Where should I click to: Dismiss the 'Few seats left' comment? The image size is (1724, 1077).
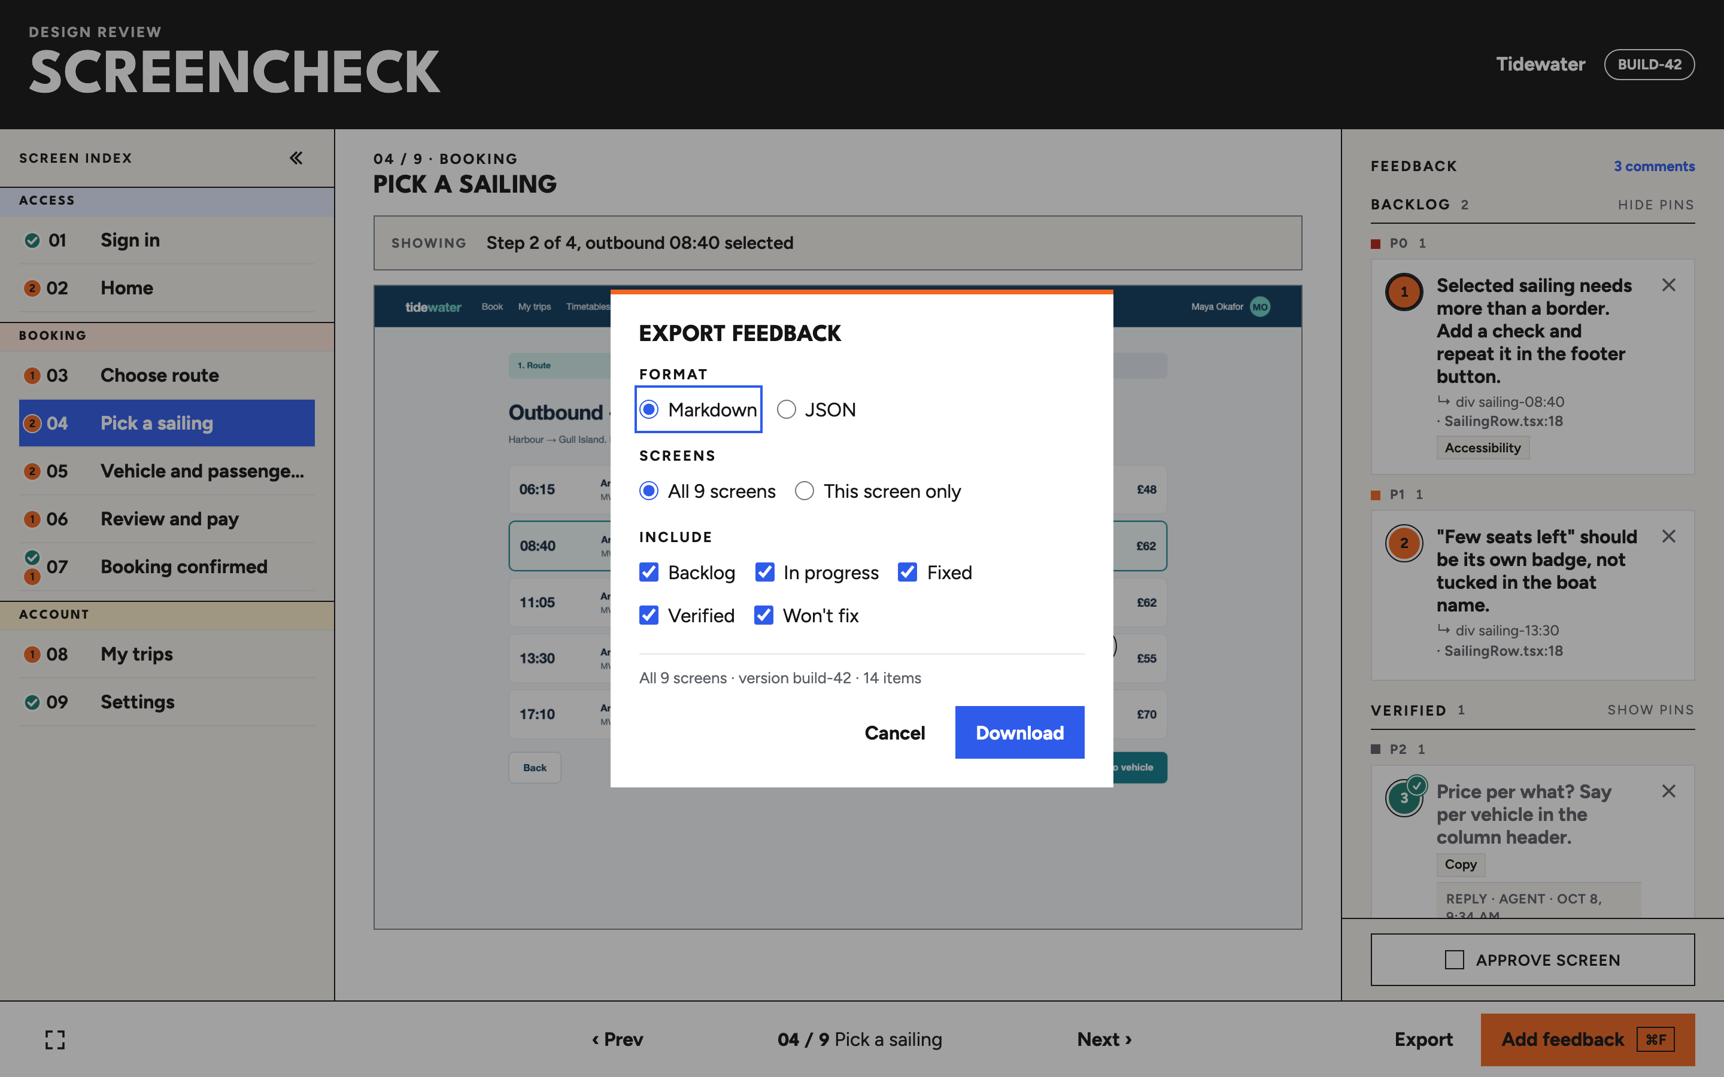1668,536
